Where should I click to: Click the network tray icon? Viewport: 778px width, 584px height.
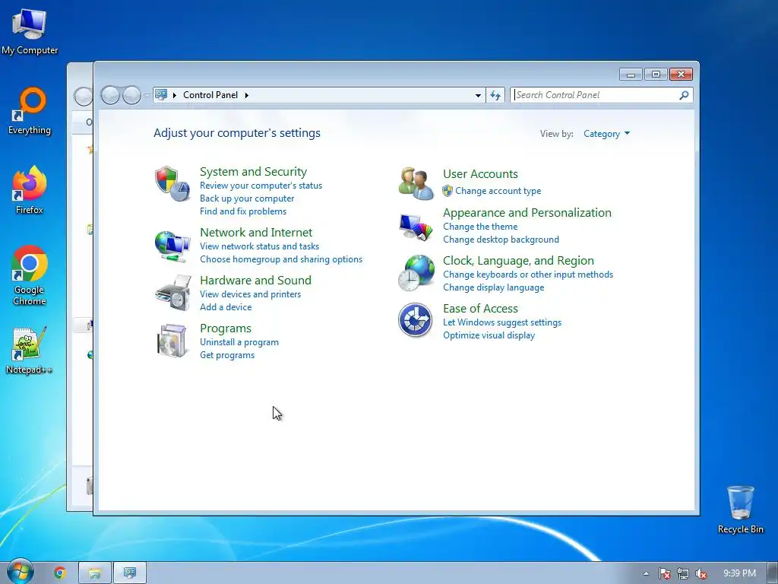point(683,573)
